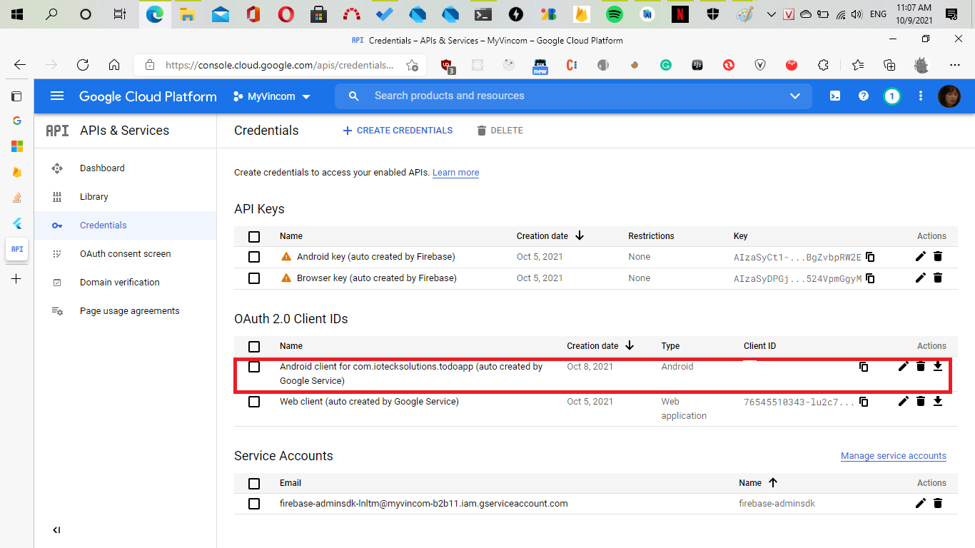Select all Service Accounts header checkbox

click(x=254, y=484)
